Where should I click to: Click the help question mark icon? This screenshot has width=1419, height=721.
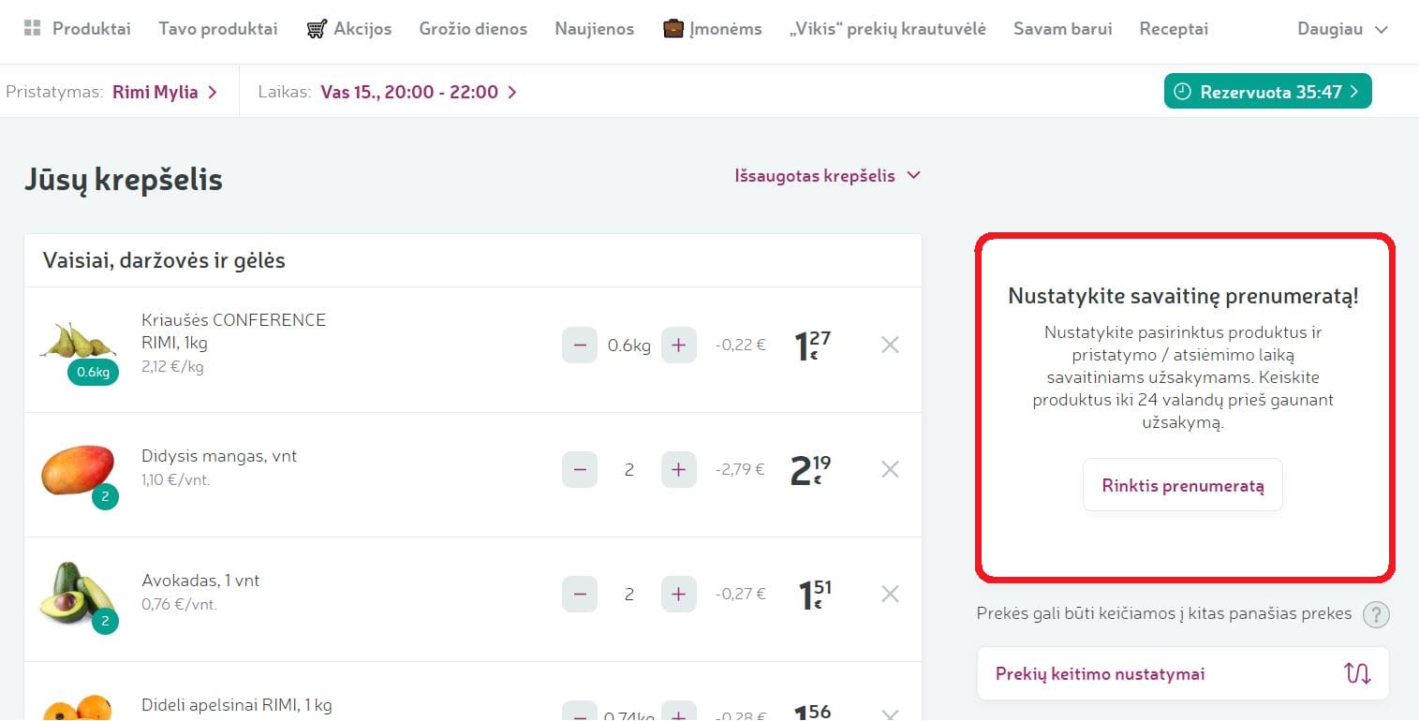pos(1375,614)
